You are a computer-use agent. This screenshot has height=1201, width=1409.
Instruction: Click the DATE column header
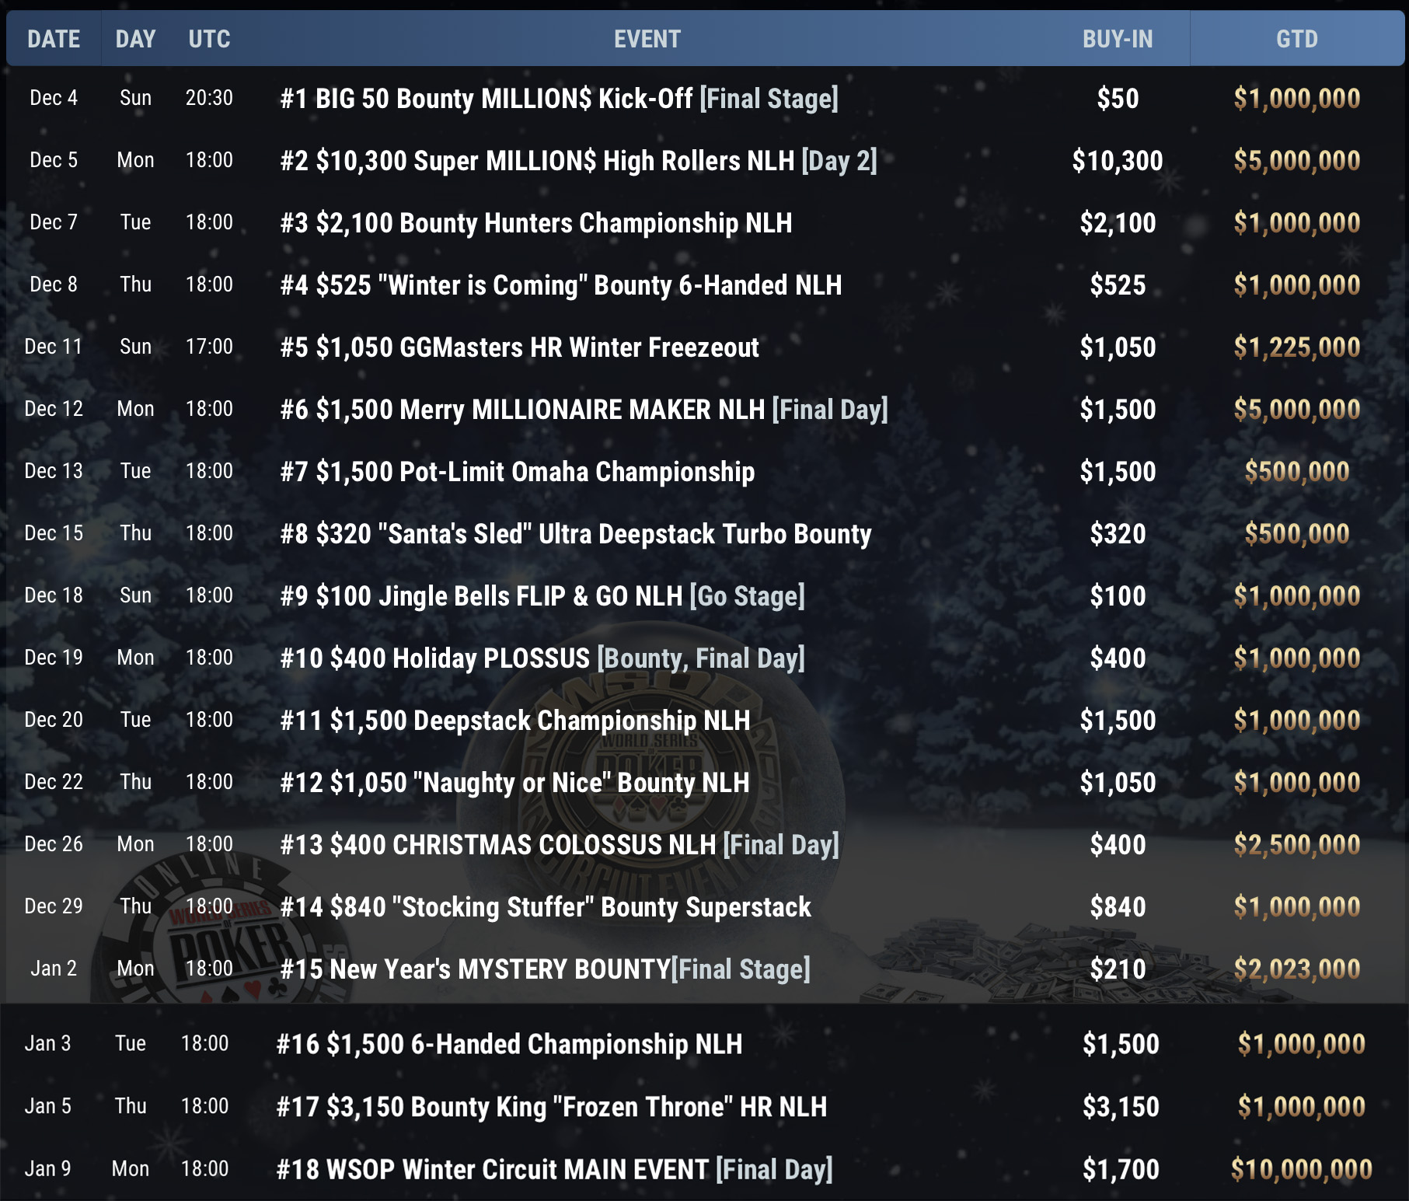54,39
